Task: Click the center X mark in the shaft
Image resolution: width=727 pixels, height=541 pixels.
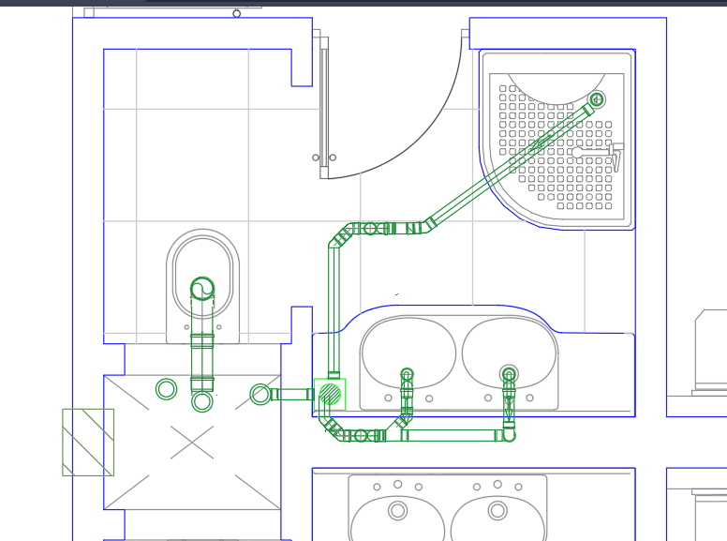Action: (x=192, y=443)
